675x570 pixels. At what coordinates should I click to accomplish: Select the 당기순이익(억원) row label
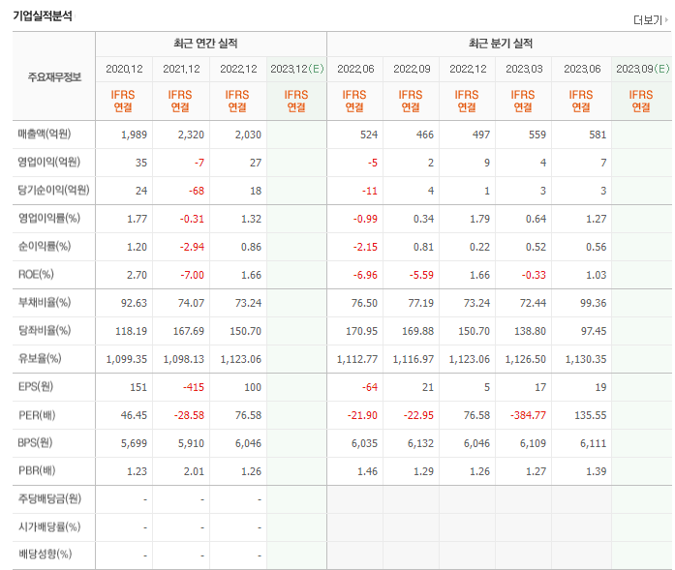pyautogui.click(x=53, y=190)
